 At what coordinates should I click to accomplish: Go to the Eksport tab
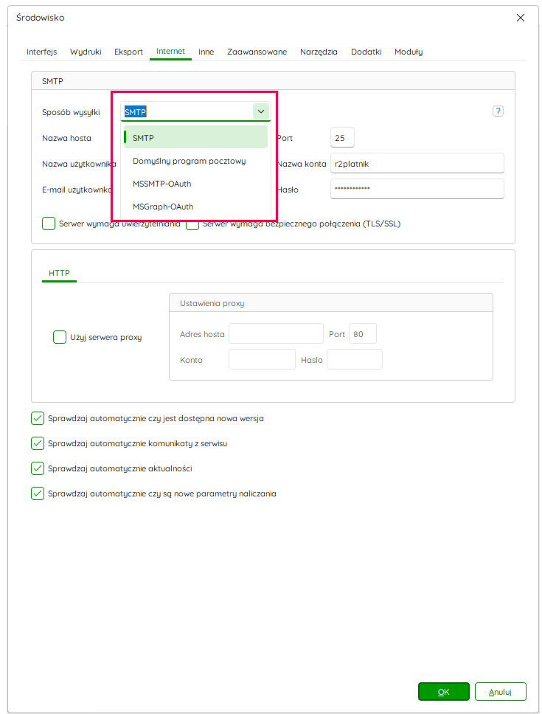pos(128,52)
